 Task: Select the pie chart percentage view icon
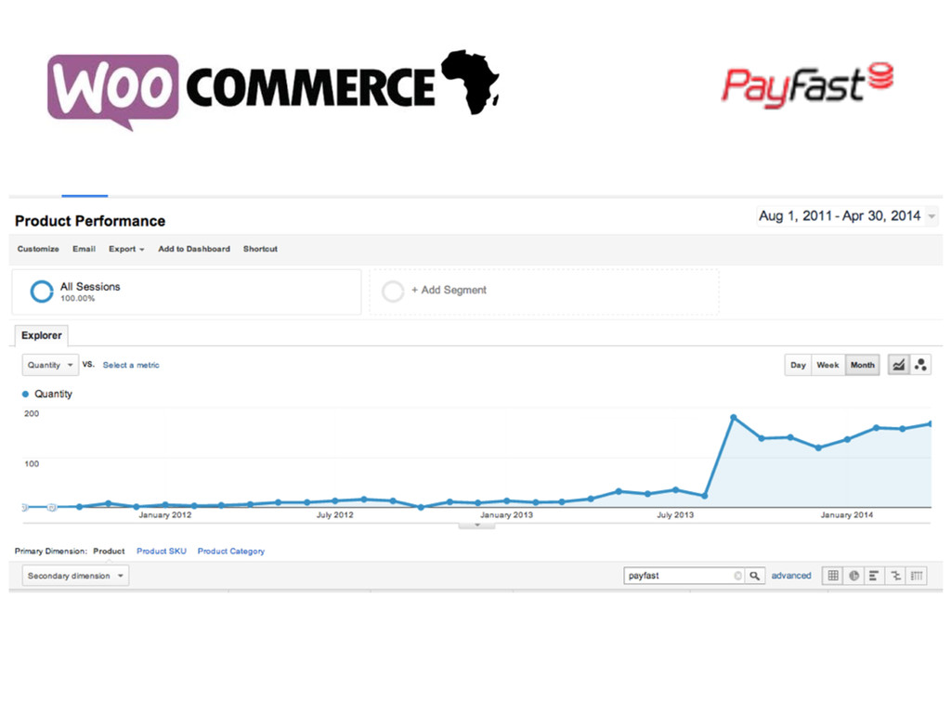point(854,576)
